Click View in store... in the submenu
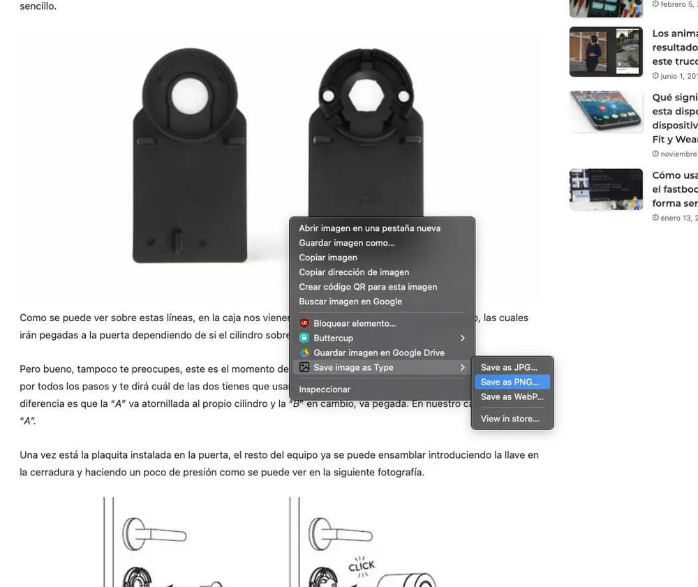 coord(510,419)
